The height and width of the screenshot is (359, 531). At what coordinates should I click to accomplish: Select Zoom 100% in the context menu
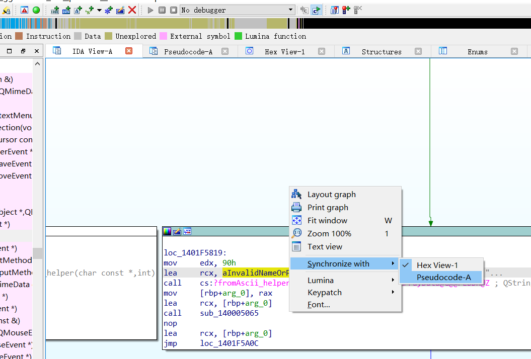click(345, 233)
